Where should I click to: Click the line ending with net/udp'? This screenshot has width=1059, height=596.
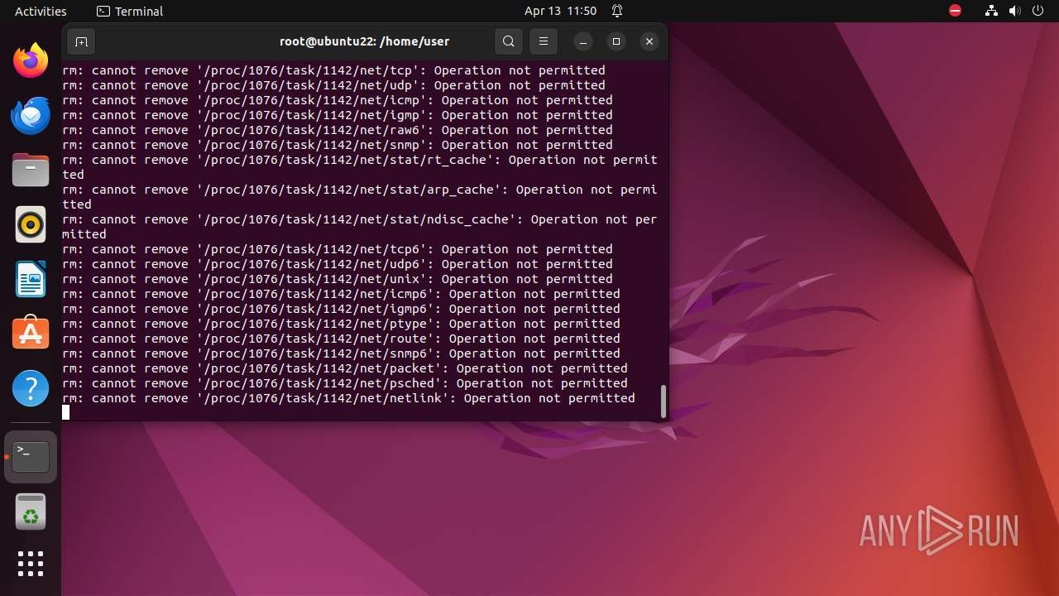click(x=333, y=85)
